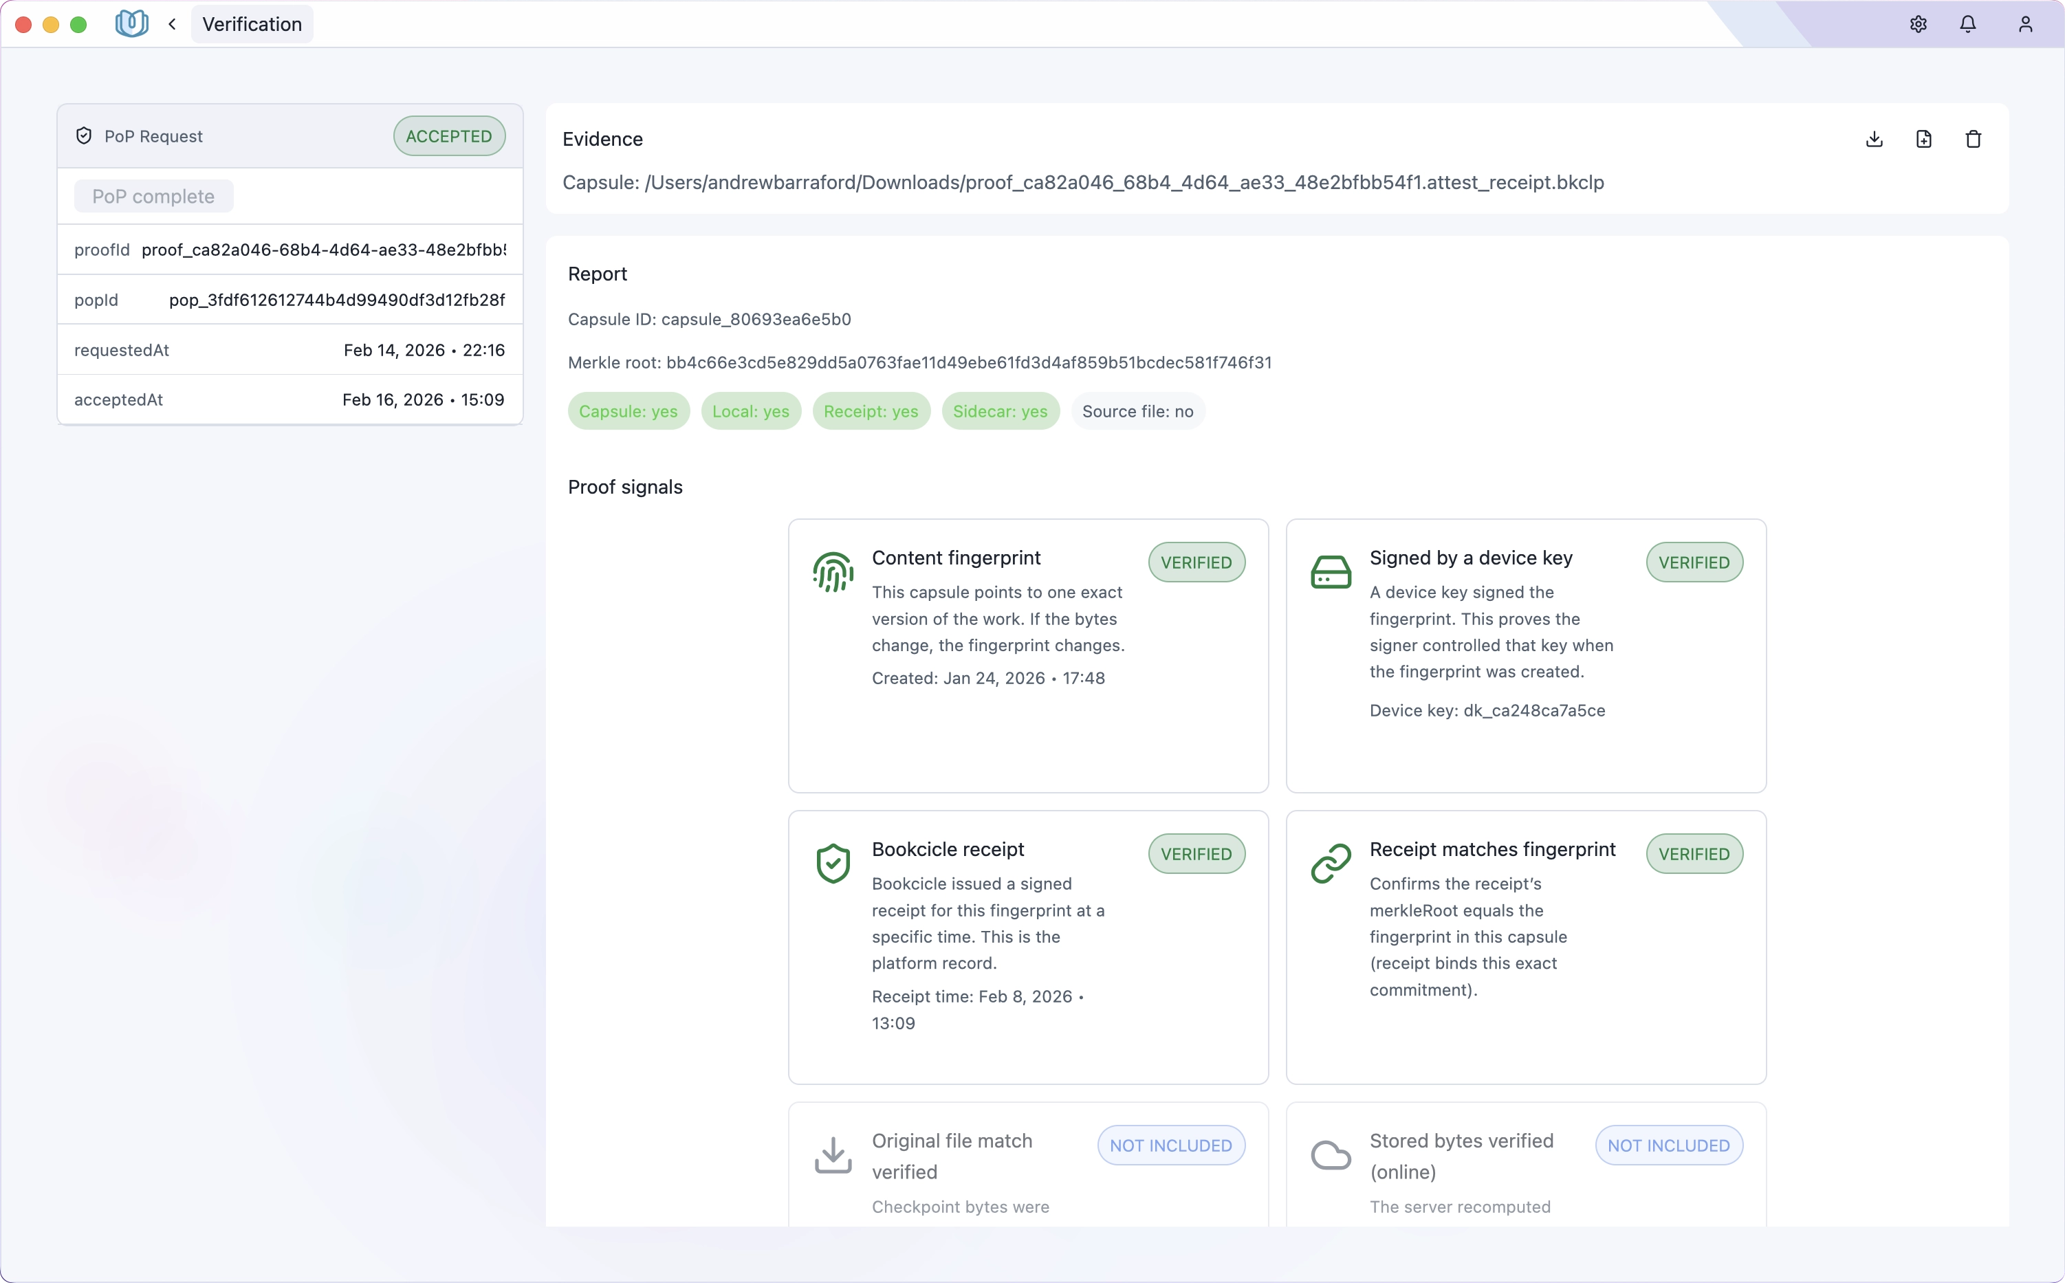Click the PoP complete button

point(153,196)
